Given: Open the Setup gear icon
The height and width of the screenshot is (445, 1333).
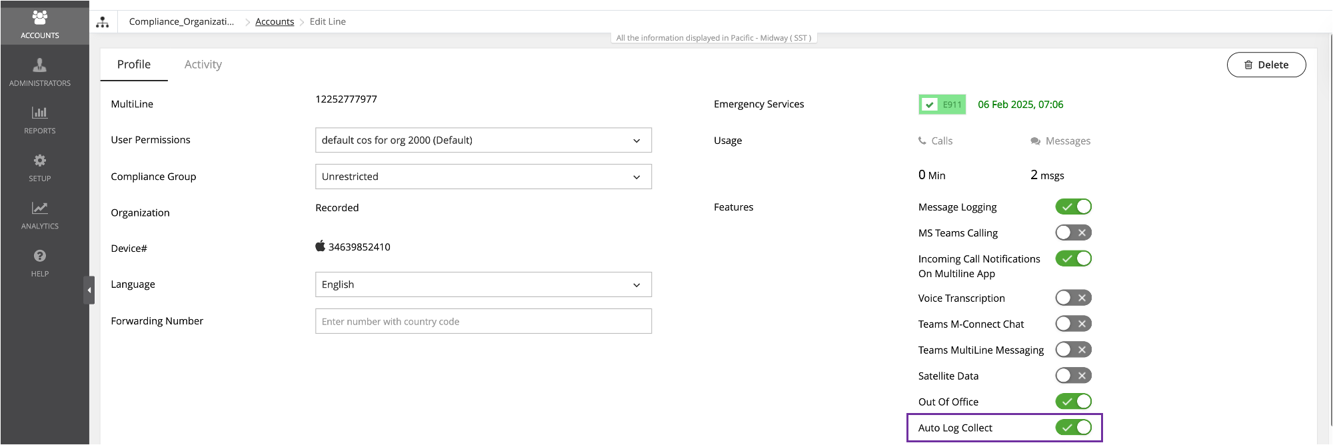Looking at the screenshot, I should point(40,161).
